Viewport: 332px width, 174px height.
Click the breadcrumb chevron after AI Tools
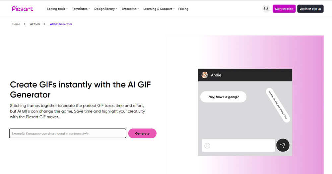[44, 24]
